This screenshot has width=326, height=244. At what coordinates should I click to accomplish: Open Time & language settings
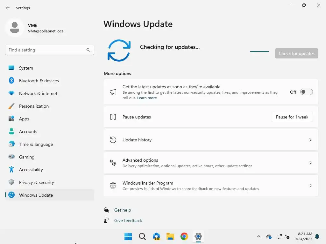coord(50,144)
